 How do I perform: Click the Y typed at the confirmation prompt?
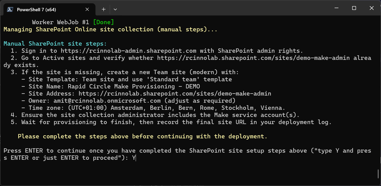pos(134,158)
